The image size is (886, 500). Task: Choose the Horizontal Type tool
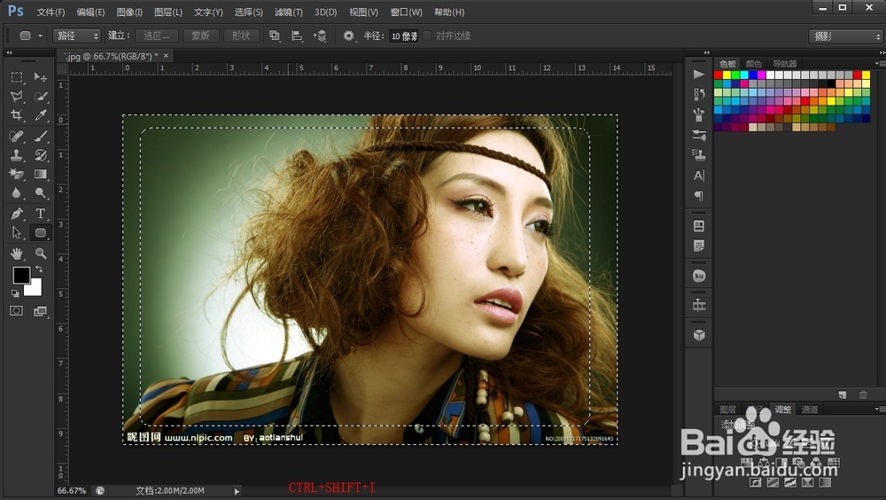click(x=41, y=214)
